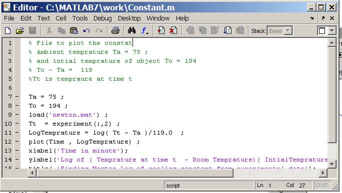Viewport: 342px width, 193px height.
Task: Click the 'newton.mat' string on line 9
Action: (72, 115)
